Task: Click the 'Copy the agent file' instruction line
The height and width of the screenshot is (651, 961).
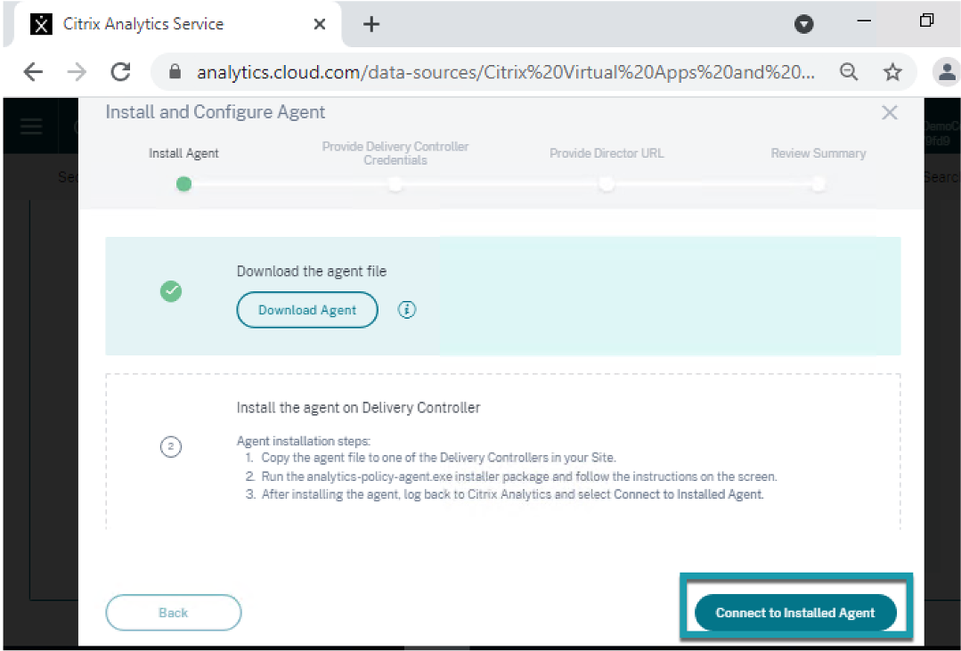Action: click(438, 458)
